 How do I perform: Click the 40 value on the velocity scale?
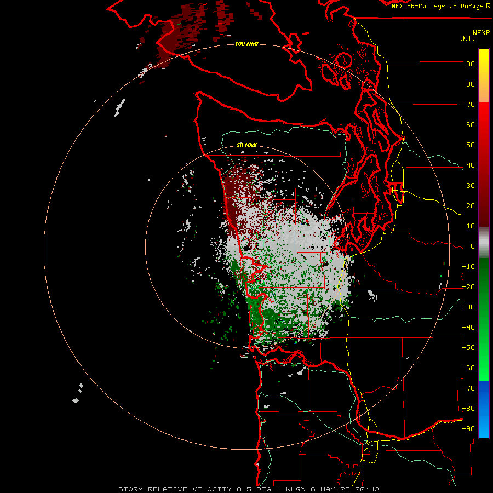471,165
